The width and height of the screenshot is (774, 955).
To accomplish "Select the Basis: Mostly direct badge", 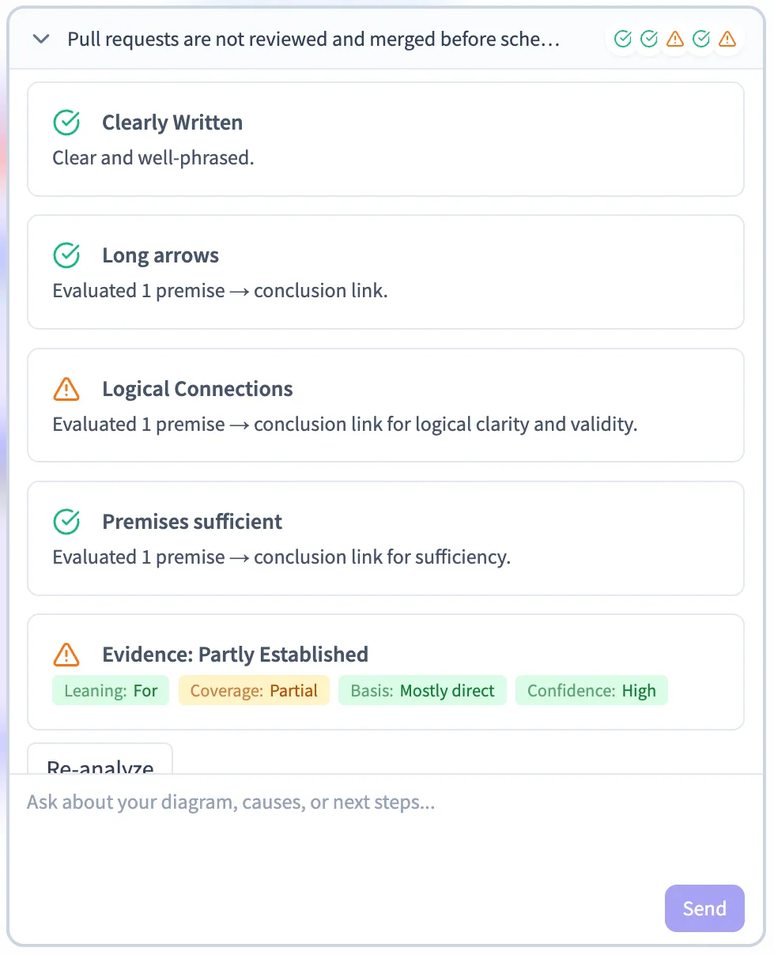I will point(422,691).
